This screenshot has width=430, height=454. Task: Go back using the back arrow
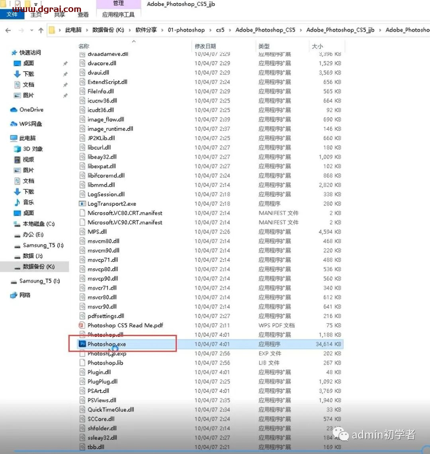[8, 30]
